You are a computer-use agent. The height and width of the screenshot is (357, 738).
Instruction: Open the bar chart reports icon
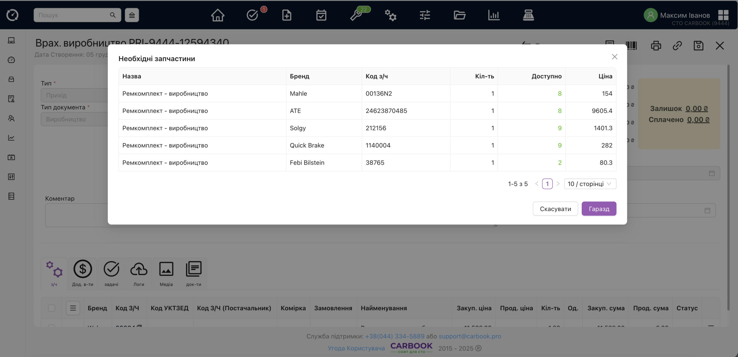(x=494, y=15)
